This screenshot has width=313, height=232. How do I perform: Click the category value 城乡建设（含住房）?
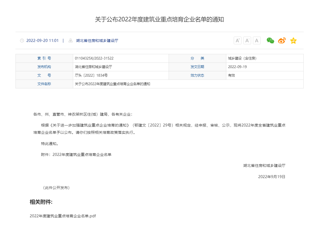click(242, 58)
